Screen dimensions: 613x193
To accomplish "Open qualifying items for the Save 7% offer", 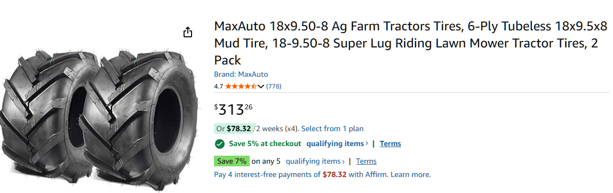I will (315, 162).
